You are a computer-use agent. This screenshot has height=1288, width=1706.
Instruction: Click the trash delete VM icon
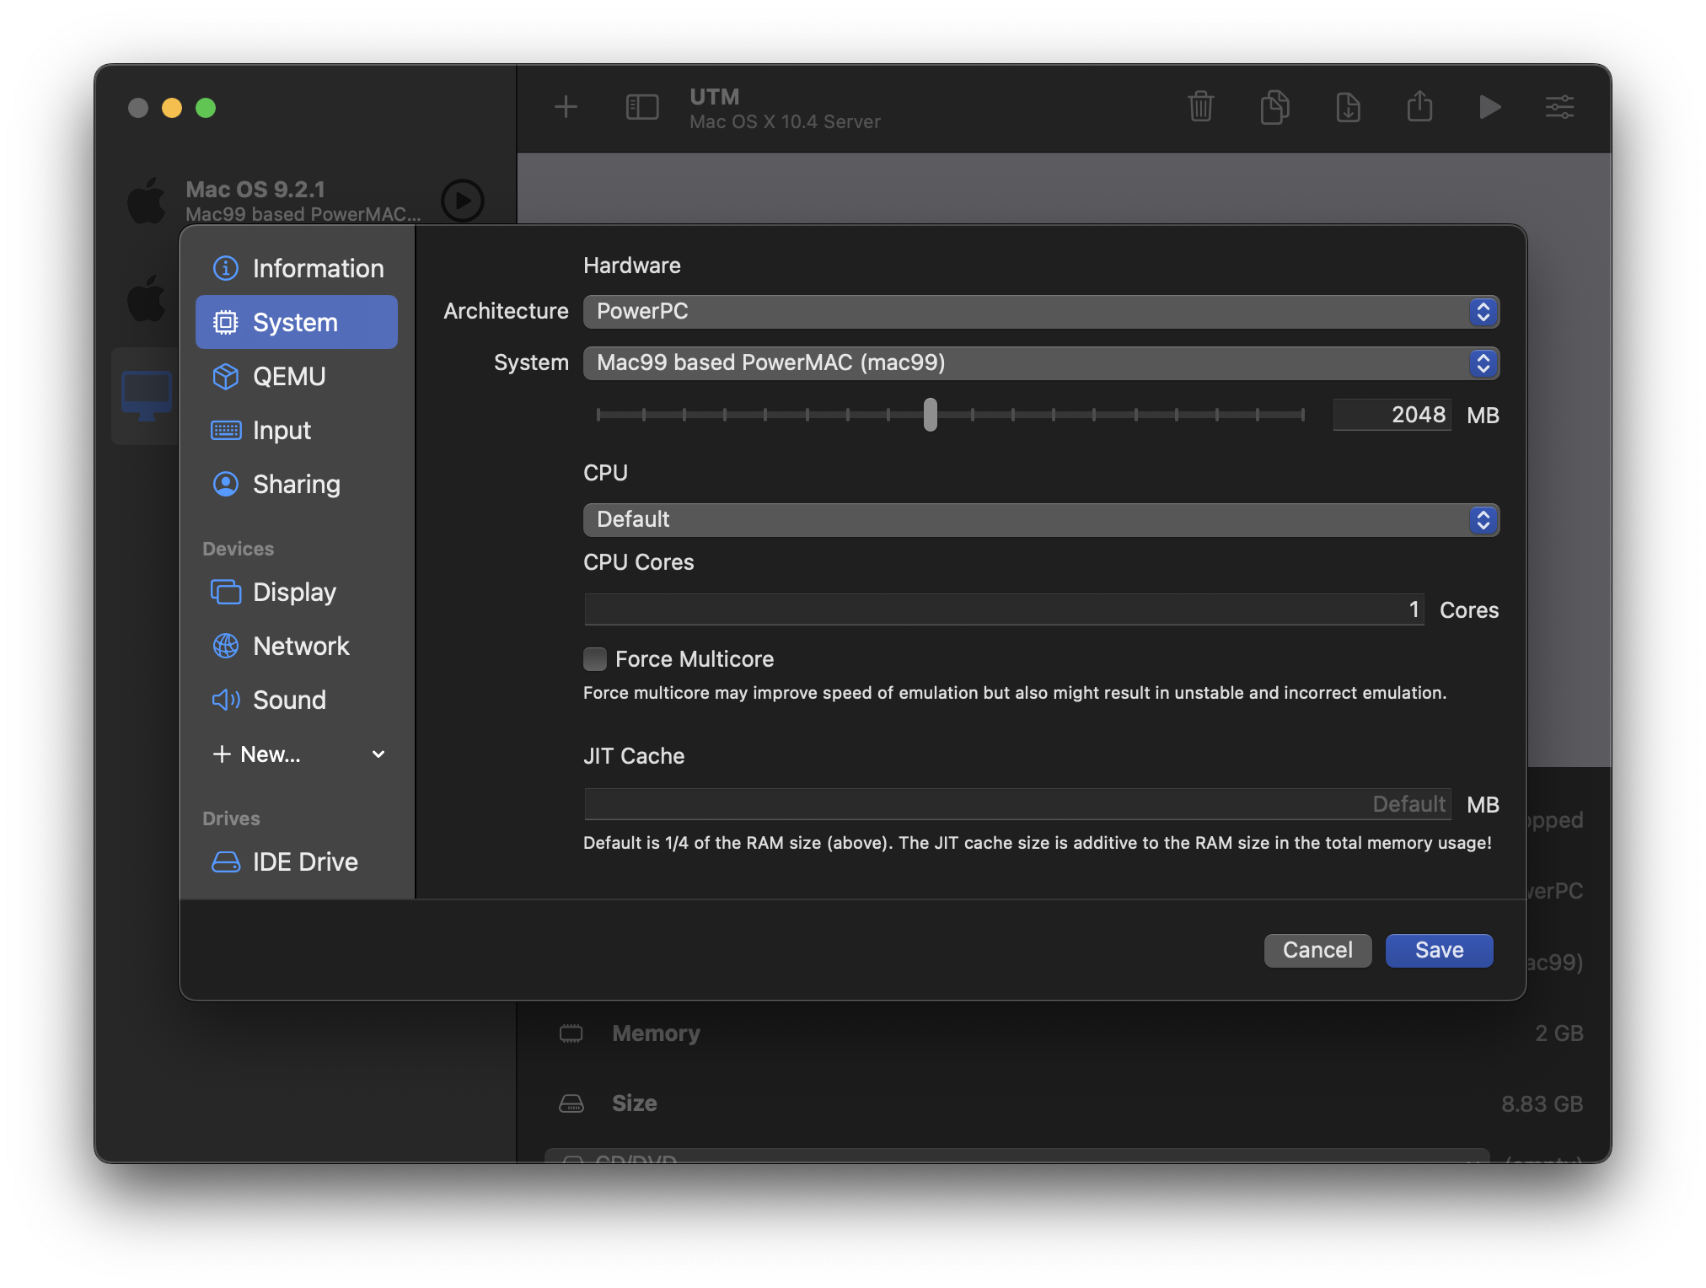coord(1200,107)
